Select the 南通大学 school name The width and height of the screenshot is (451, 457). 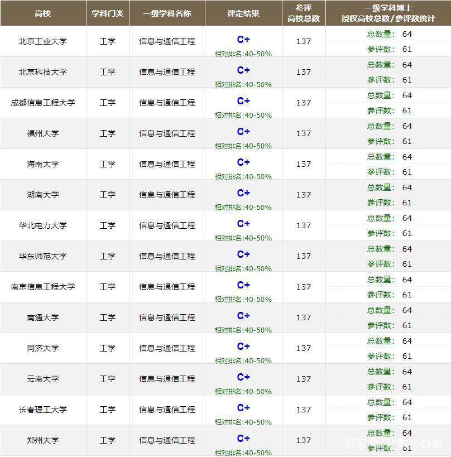tap(43, 318)
